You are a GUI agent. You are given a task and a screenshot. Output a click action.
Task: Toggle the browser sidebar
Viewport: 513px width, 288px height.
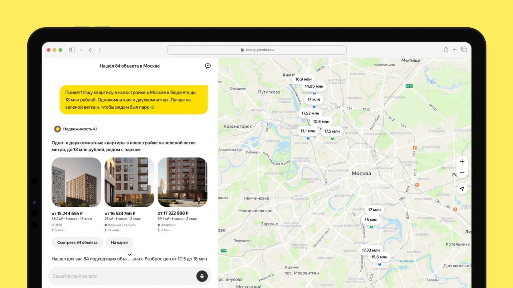point(72,50)
